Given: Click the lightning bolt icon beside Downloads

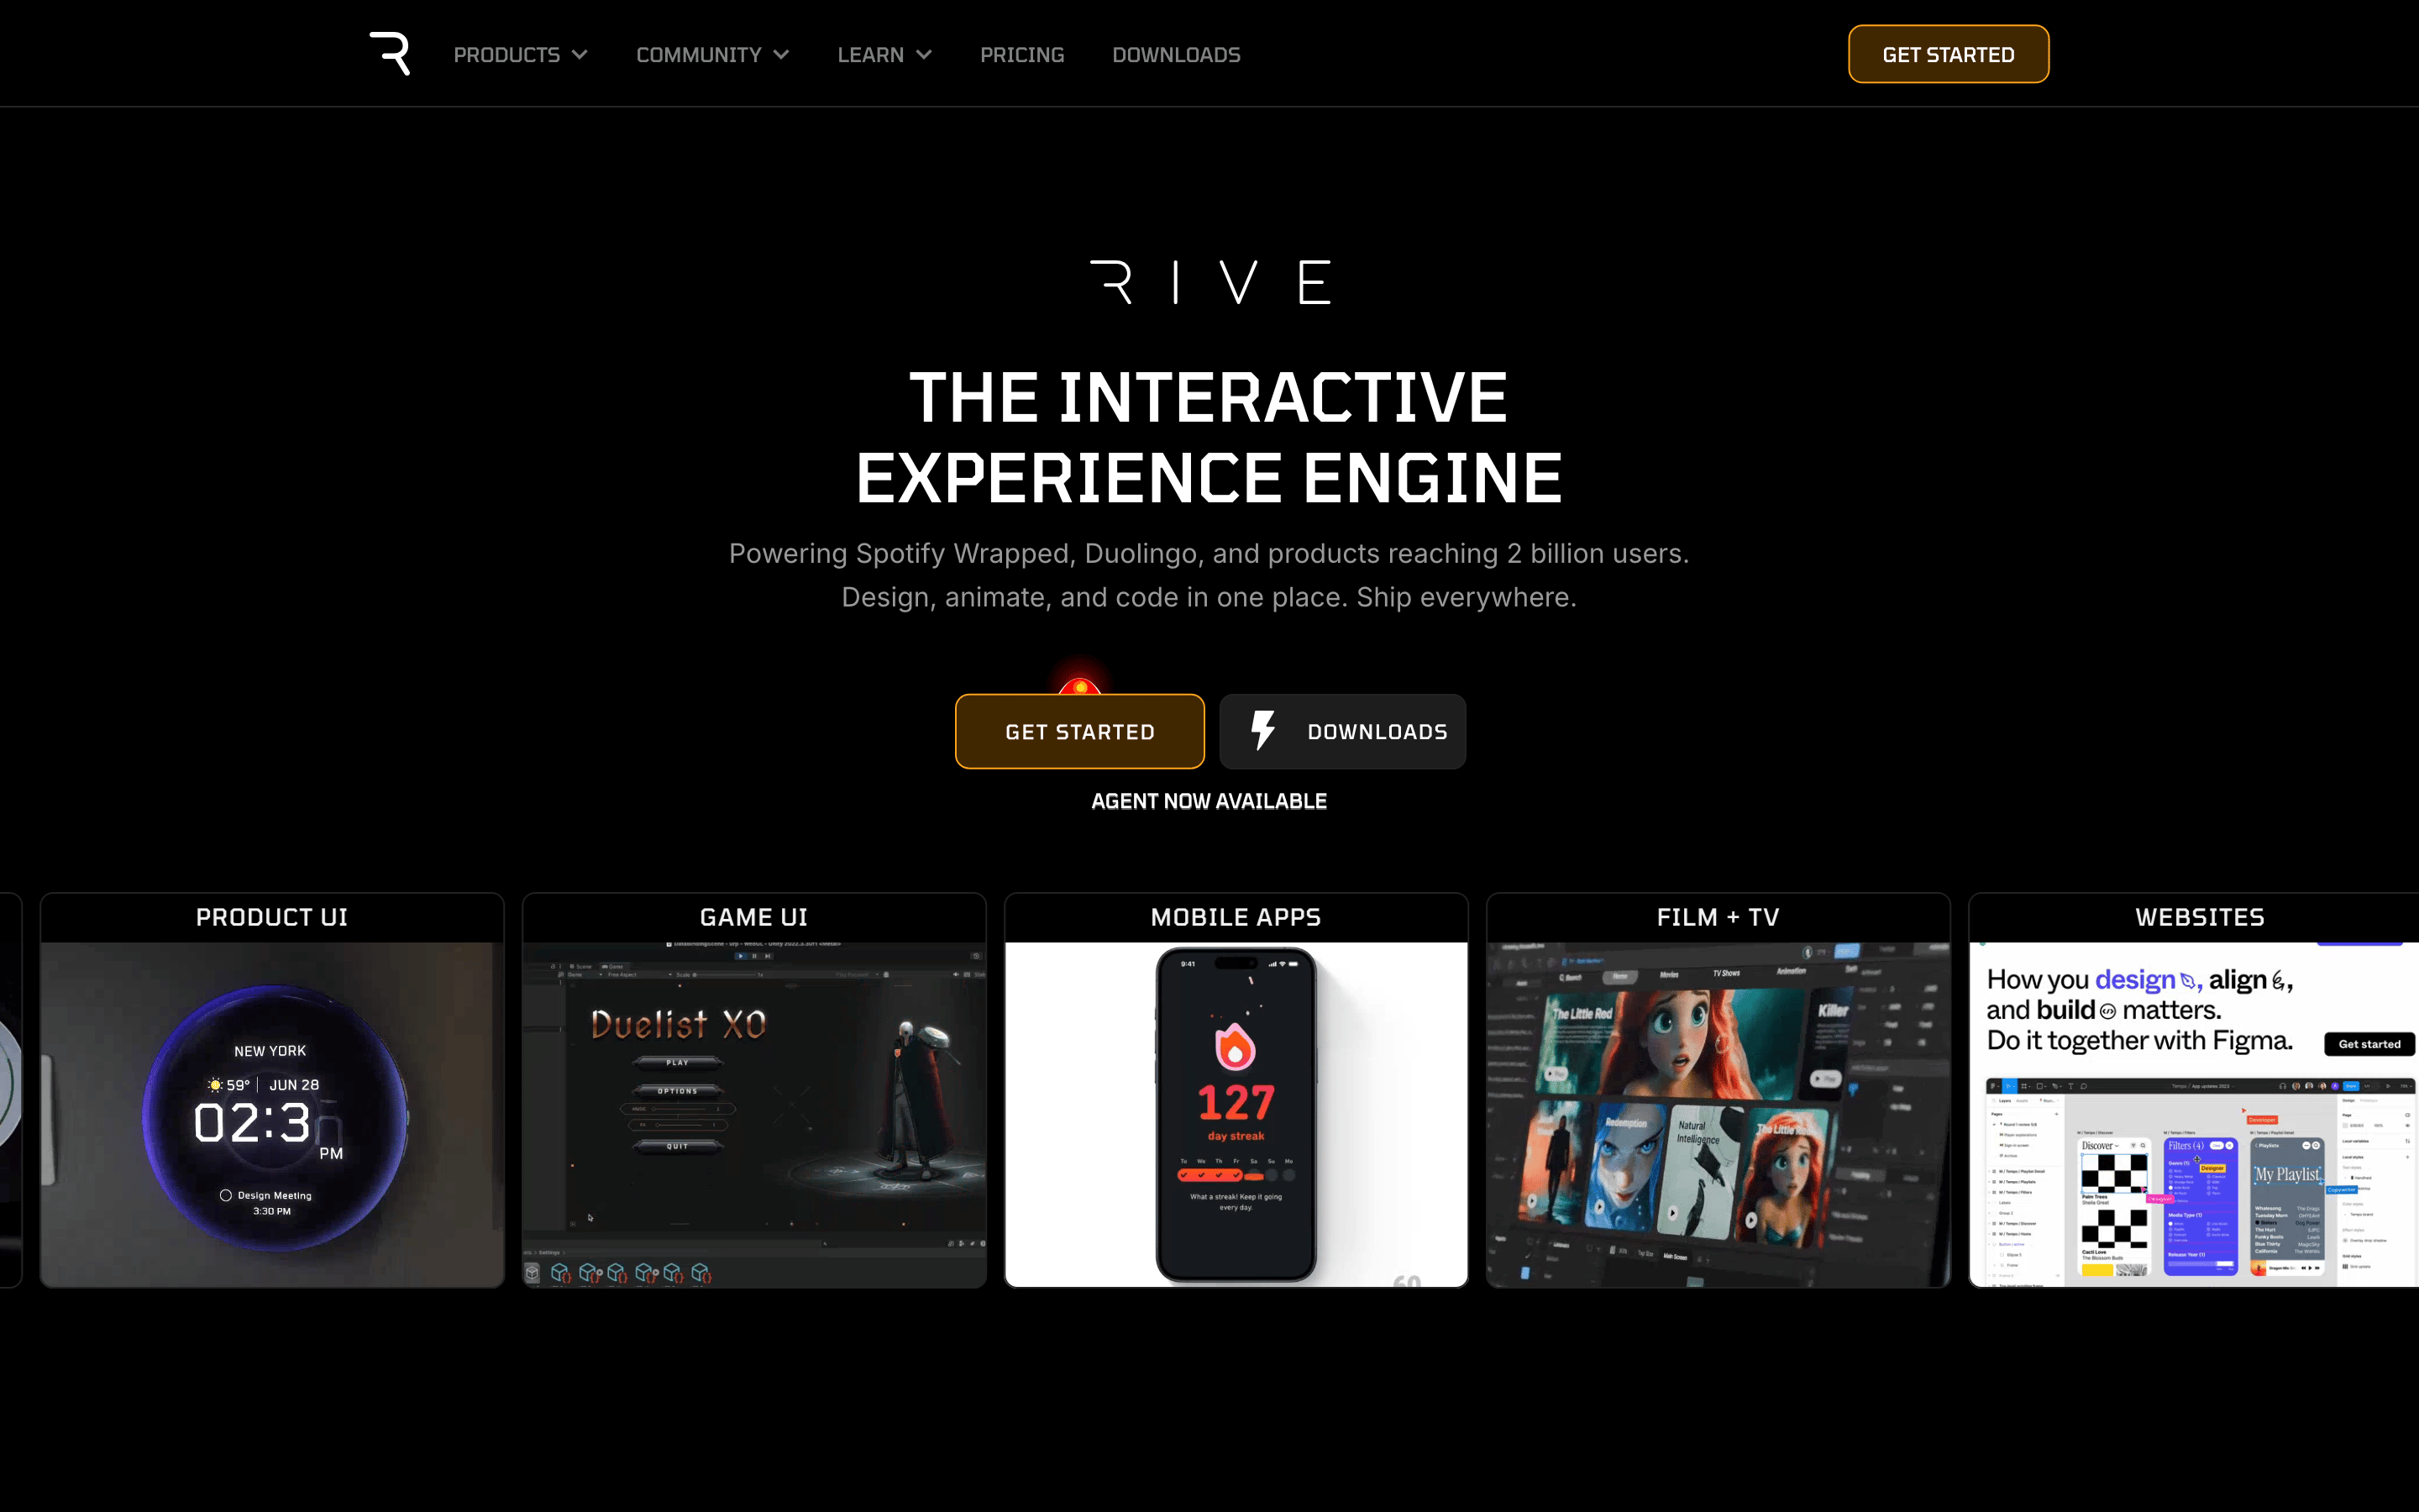Looking at the screenshot, I should pos(1263,731).
